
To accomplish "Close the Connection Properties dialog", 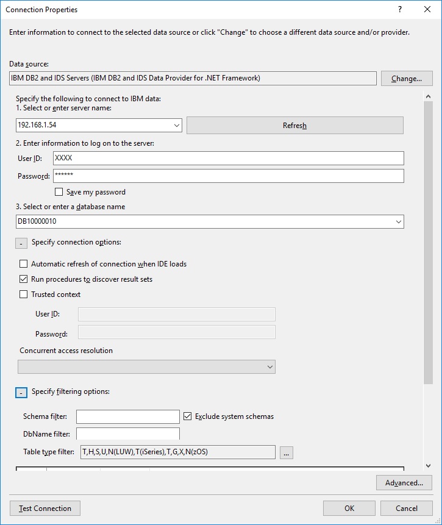I will coord(427,9).
